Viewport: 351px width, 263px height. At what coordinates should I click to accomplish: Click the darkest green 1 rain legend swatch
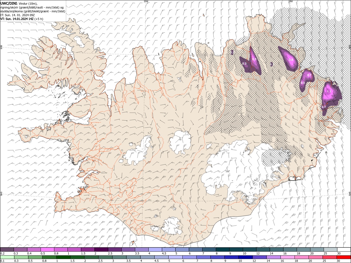[x=63, y=257]
